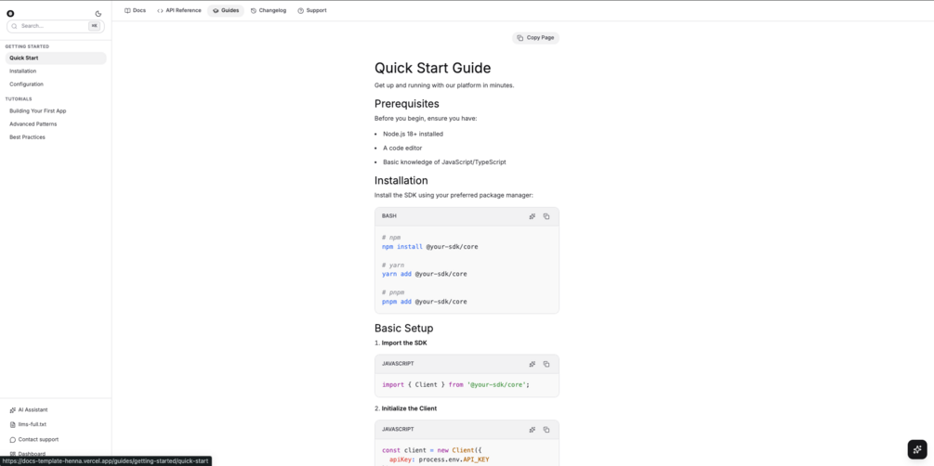Click the sparkle icon on Client initialization block
934x466 pixels.
pos(533,430)
